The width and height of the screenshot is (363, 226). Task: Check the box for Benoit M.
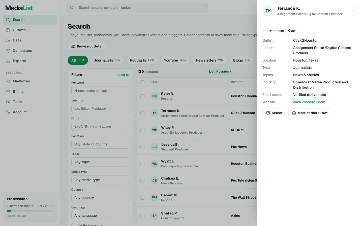pyautogui.click(x=142, y=198)
